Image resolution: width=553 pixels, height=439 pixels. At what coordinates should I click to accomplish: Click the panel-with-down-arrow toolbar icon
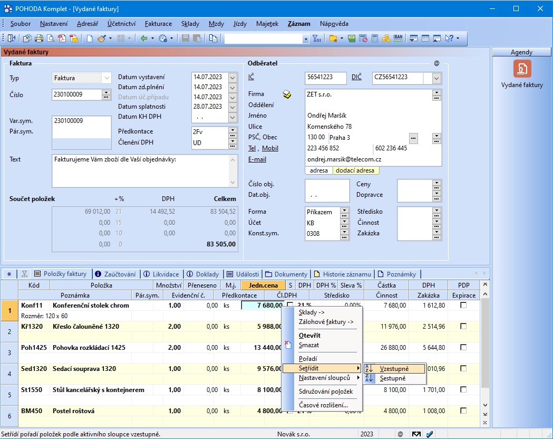click(x=414, y=38)
